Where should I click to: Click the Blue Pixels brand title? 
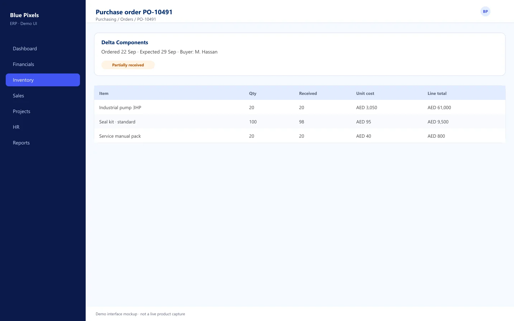click(24, 15)
